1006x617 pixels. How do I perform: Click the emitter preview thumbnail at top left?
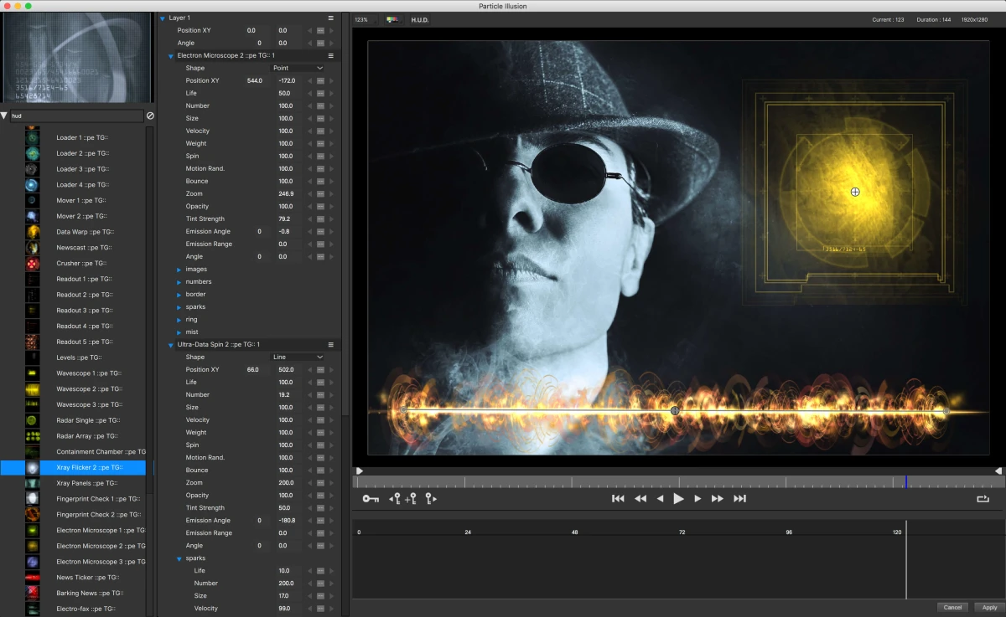coord(76,58)
